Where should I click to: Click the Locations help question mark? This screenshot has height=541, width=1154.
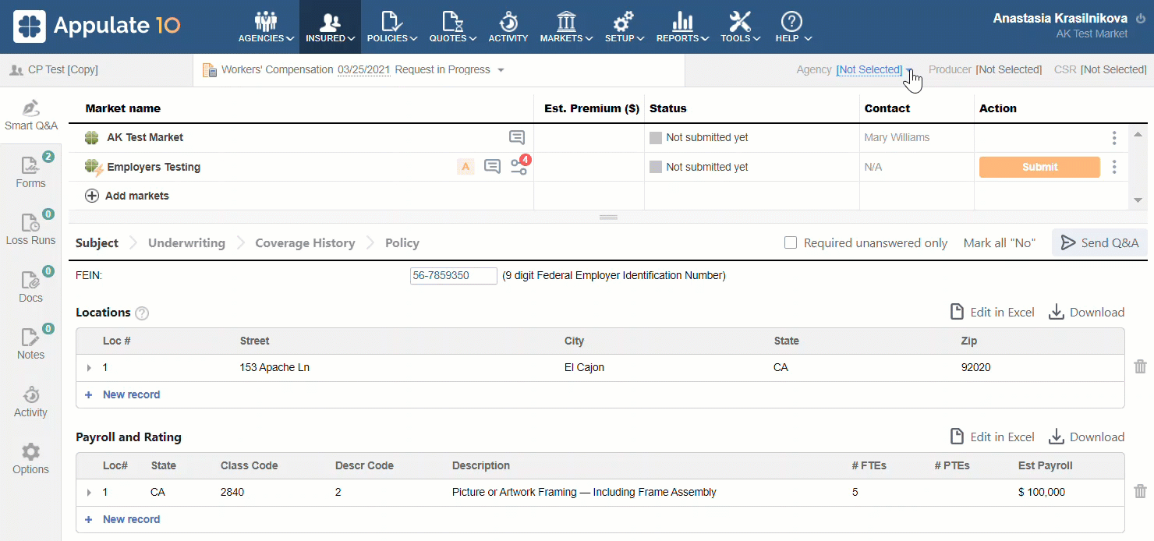click(x=142, y=313)
